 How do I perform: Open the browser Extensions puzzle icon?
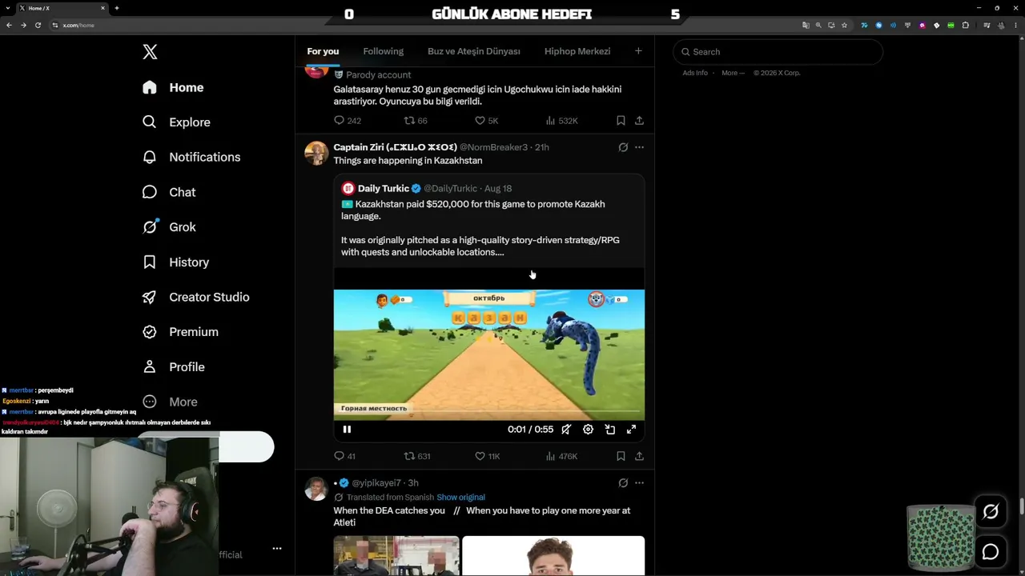point(966,26)
